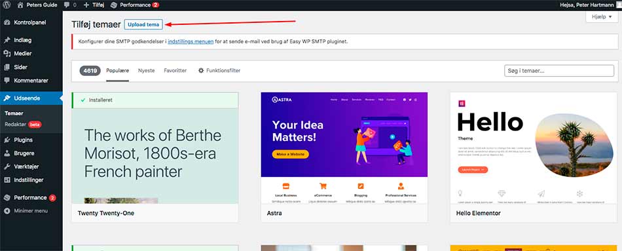Click the Brugere user icon
This screenshot has height=251, width=622.
click(x=7, y=153)
